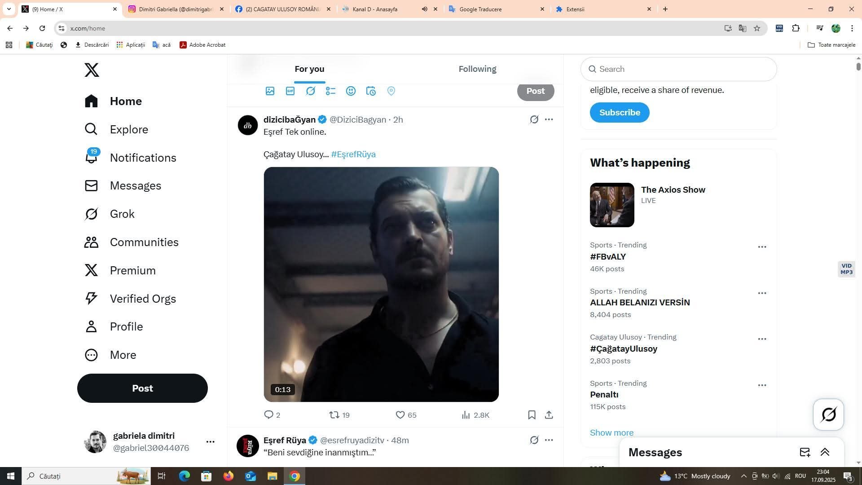Enhance post with the Grok composer icon
The image size is (862, 485).
pyautogui.click(x=310, y=91)
